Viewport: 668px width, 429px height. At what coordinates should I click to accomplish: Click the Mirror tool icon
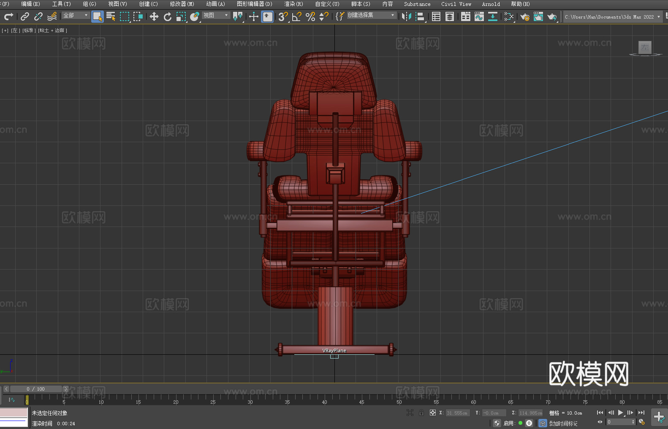(x=407, y=16)
